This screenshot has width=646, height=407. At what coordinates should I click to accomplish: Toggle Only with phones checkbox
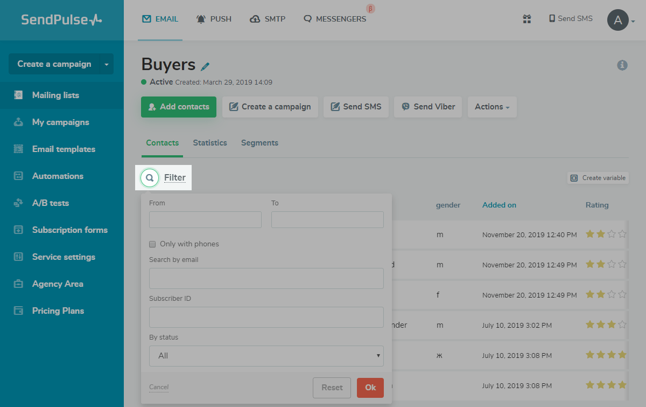(152, 244)
